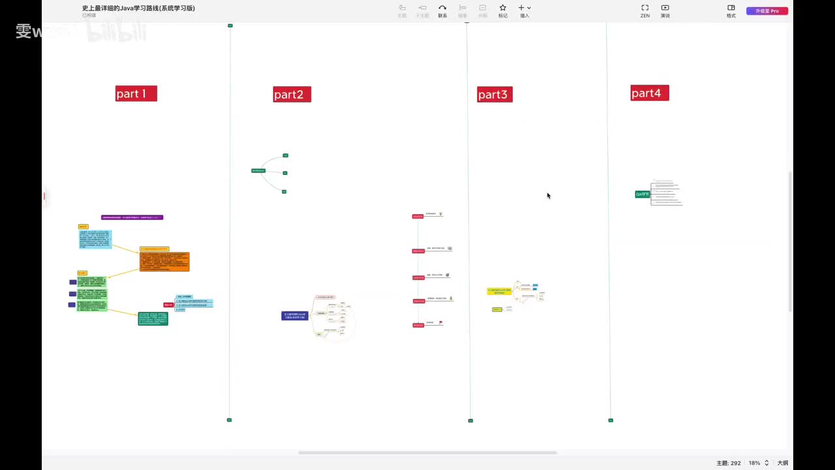Enter ZEN mode
Viewport: 835px width, 470px height.
645,8
